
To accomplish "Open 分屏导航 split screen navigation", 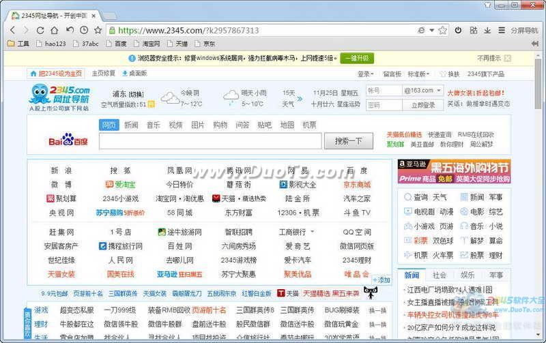I will [524, 30].
